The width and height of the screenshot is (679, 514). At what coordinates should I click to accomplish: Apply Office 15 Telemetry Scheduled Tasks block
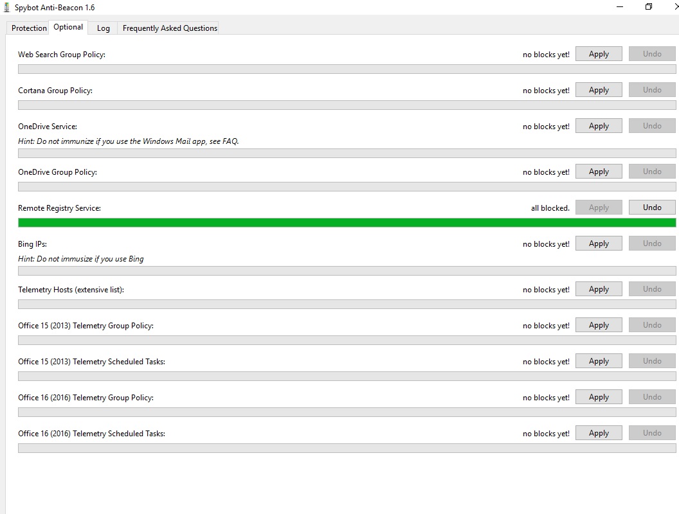(599, 361)
